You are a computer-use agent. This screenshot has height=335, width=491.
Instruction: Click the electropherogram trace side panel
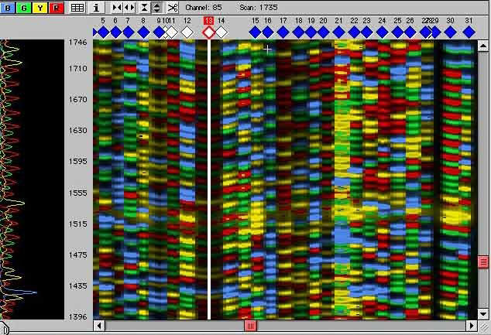[32, 179]
